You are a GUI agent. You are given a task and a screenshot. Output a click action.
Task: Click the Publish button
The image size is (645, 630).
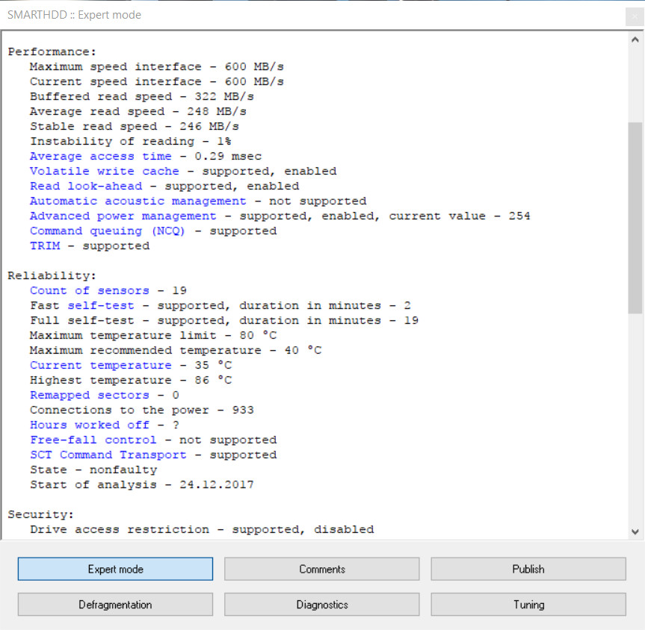[x=528, y=569]
